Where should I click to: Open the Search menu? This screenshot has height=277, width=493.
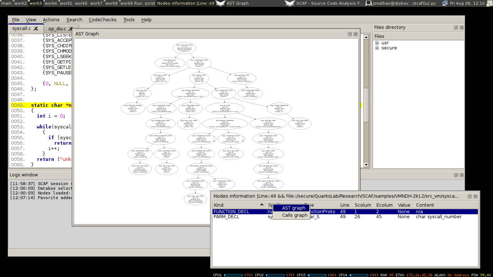click(74, 20)
